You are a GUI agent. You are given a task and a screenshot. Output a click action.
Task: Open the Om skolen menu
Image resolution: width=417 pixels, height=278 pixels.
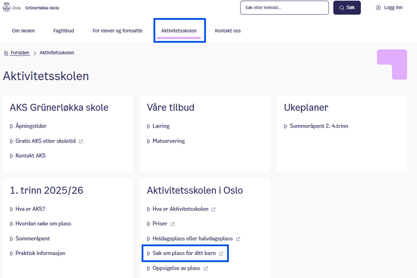23,31
